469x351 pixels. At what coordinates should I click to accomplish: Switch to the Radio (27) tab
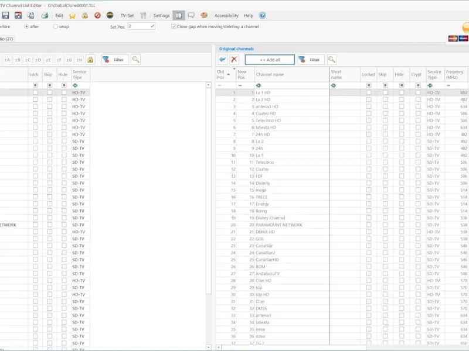click(x=6, y=39)
